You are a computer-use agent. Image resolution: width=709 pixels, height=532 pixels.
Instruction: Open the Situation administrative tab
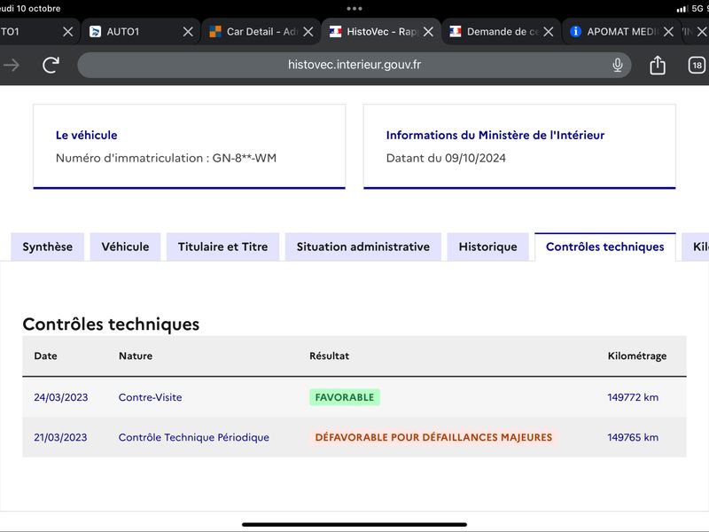pos(363,246)
